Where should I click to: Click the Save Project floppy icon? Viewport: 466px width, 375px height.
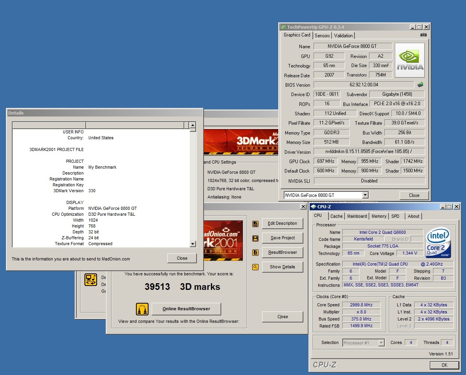coord(255,238)
